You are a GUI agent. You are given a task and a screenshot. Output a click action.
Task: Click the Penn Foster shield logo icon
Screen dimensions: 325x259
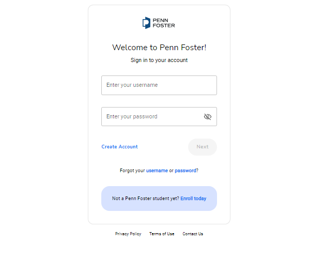click(x=146, y=23)
